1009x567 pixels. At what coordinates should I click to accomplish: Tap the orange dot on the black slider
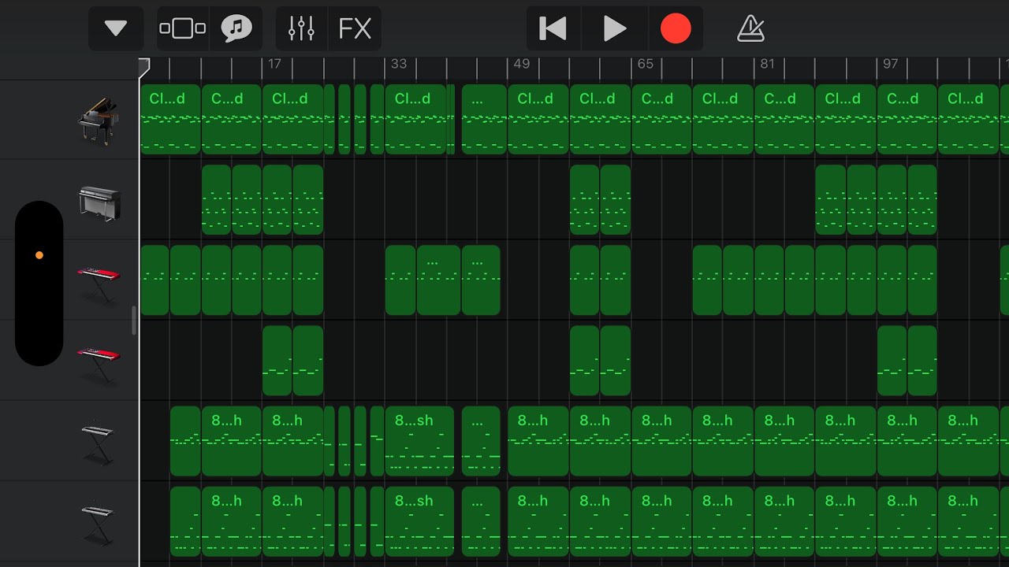pyautogui.click(x=39, y=255)
